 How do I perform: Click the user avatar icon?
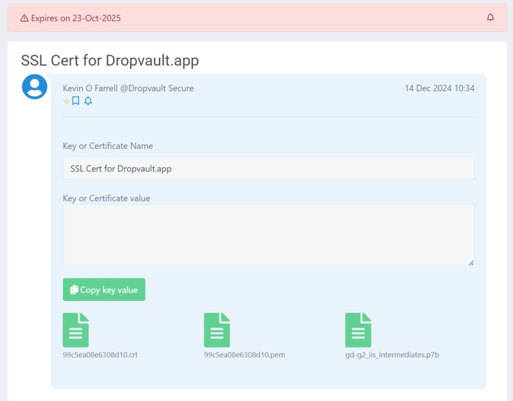point(35,87)
